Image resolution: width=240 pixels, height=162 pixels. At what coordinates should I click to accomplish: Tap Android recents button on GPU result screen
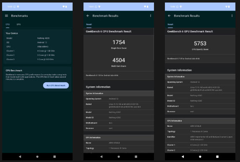point(217,157)
